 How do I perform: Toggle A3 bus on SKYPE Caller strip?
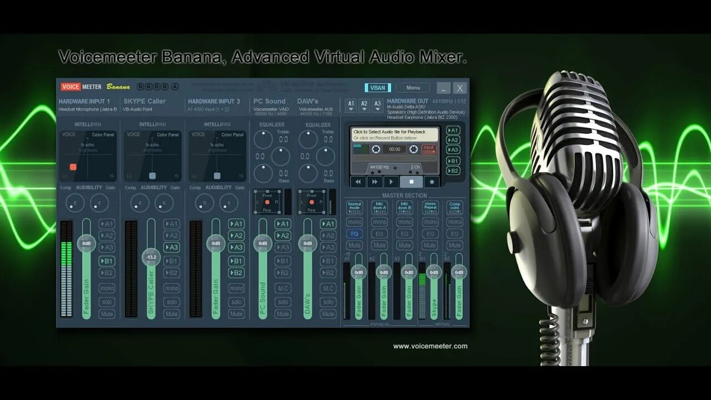172,247
